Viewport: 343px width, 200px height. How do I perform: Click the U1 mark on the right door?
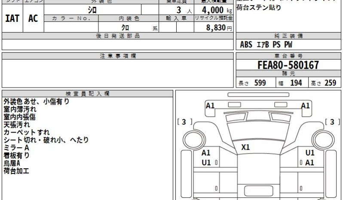coord(310,153)
